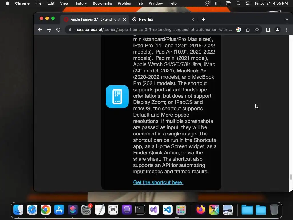Click the layered stack menu bar icon
The width and height of the screenshot is (293, 220).
pos(207,3)
